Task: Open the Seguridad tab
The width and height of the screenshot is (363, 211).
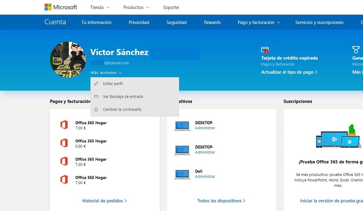Action: point(176,23)
